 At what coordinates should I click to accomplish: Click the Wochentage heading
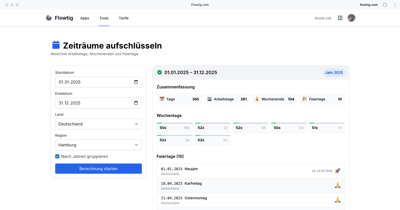click(x=169, y=115)
